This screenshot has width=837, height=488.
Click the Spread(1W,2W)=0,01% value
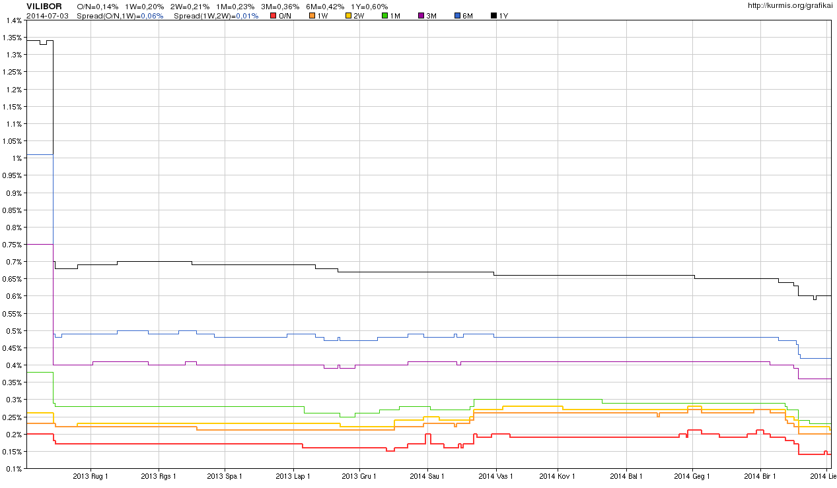(x=216, y=16)
